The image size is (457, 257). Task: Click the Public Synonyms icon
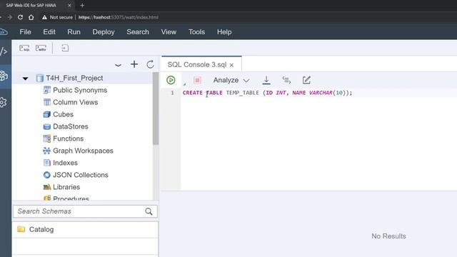point(46,91)
